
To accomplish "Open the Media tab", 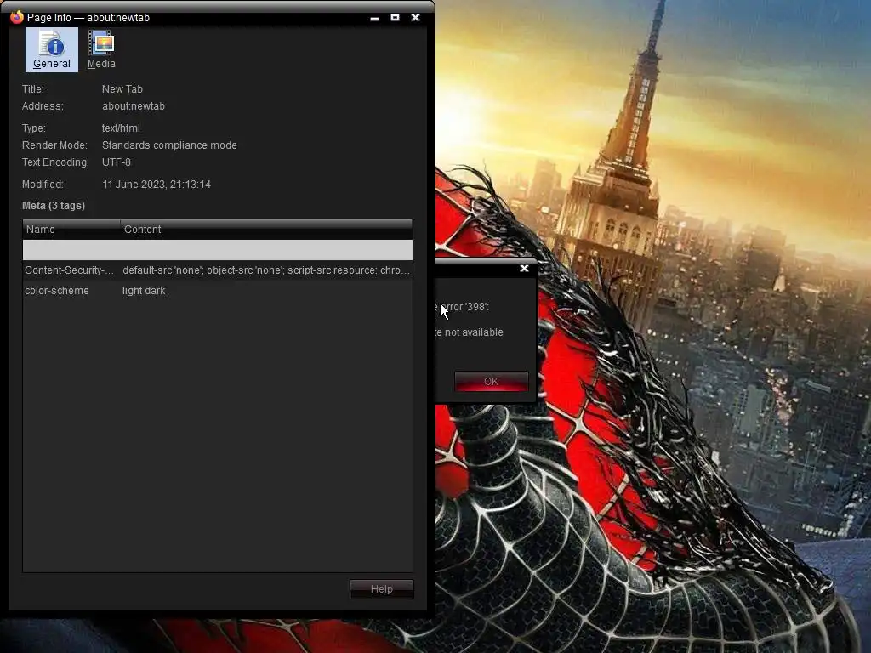I will [x=101, y=49].
